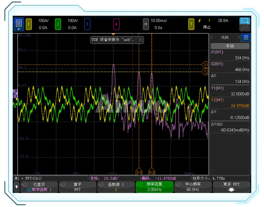Dismiss the USB device installed notification
Screen dimensions: 264x207
140,40
